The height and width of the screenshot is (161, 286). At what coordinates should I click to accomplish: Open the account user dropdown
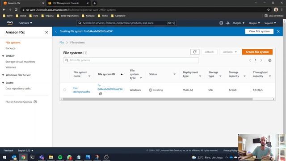click(x=238, y=23)
